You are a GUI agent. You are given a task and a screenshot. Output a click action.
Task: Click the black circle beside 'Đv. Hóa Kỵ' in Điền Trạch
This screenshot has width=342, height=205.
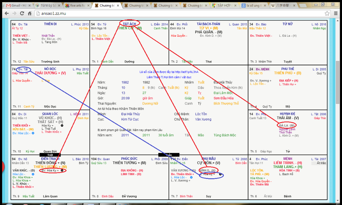pyautogui.click(x=62, y=170)
